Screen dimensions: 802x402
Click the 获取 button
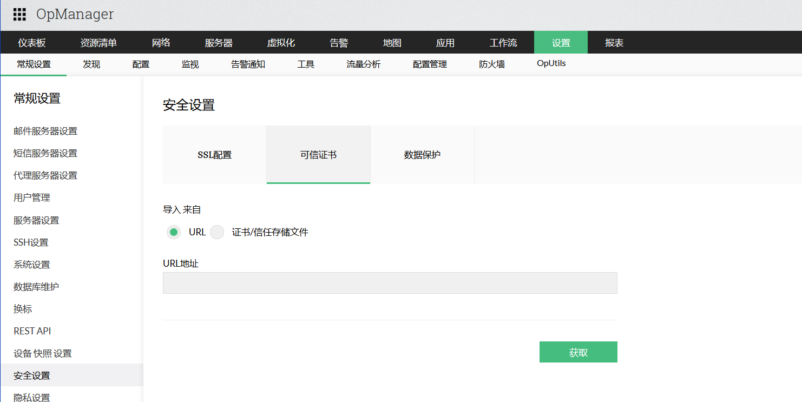pyautogui.click(x=578, y=352)
